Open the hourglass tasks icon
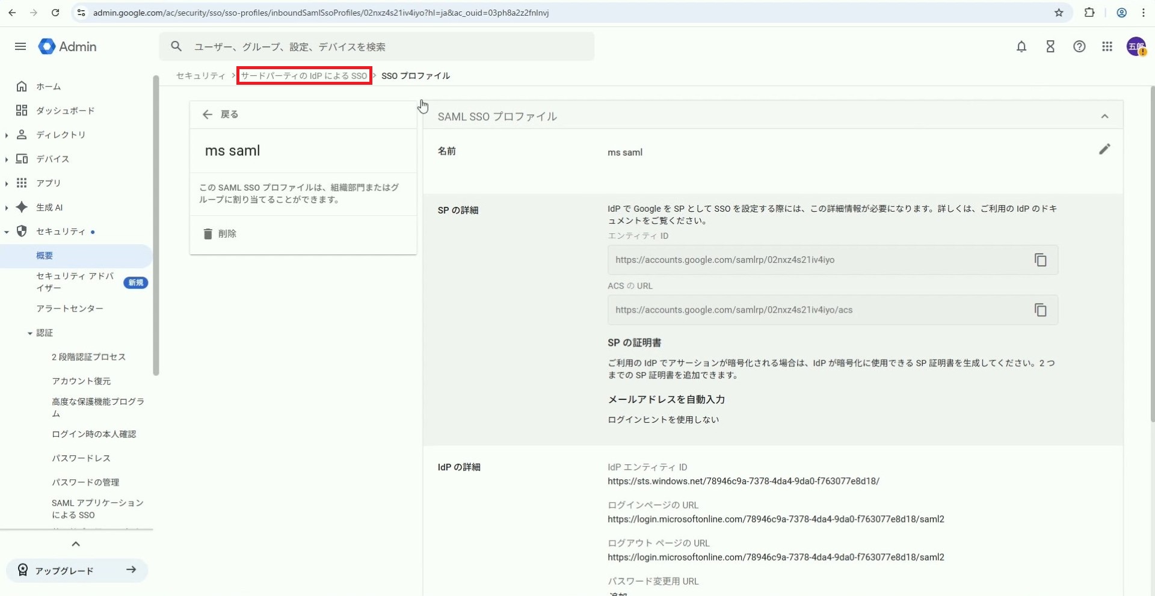The width and height of the screenshot is (1155, 596). (1050, 46)
